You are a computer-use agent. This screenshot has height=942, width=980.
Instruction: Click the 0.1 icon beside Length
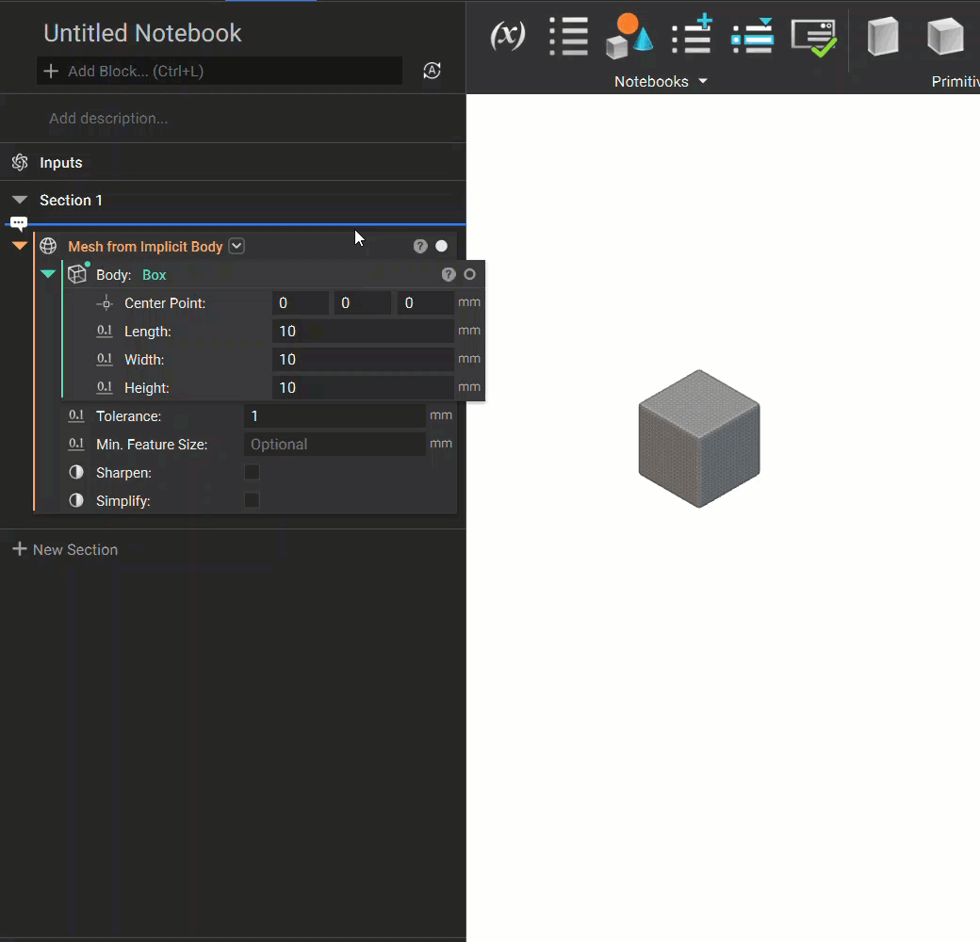[105, 331]
